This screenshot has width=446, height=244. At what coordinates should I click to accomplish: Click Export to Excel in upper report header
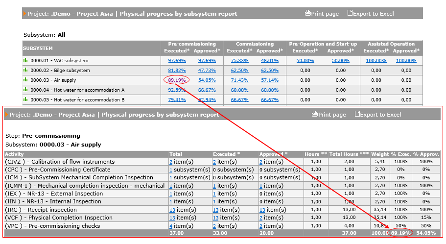[x=371, y=13]
